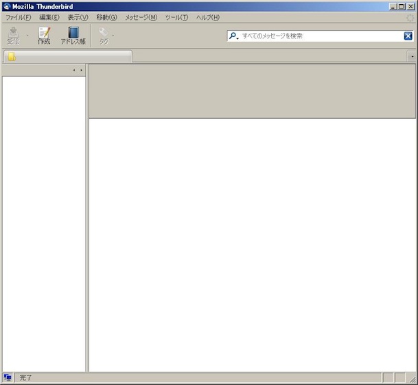
Task: Open the 表示(V) menu
Action: [78, 17]
